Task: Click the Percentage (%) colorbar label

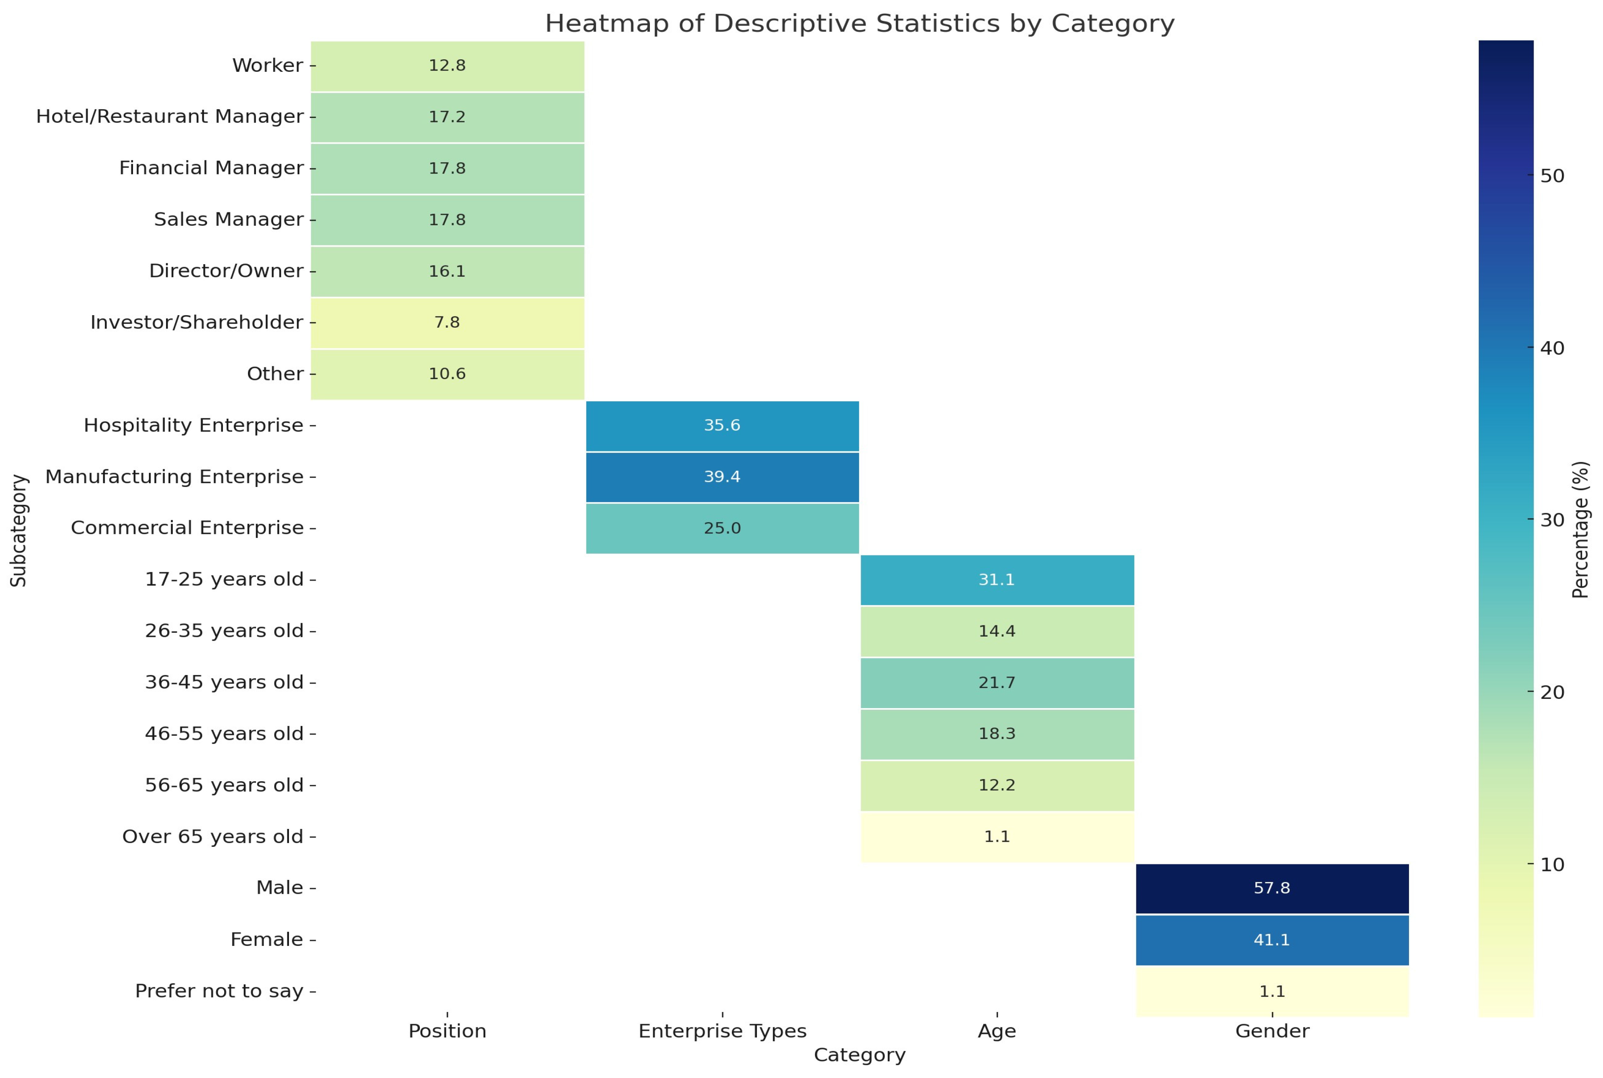Action: (1580, 529)
